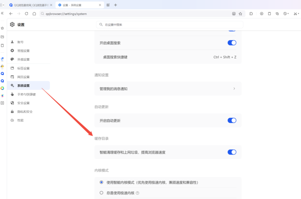Click the 内核模式 section heading

pos(102,171)
